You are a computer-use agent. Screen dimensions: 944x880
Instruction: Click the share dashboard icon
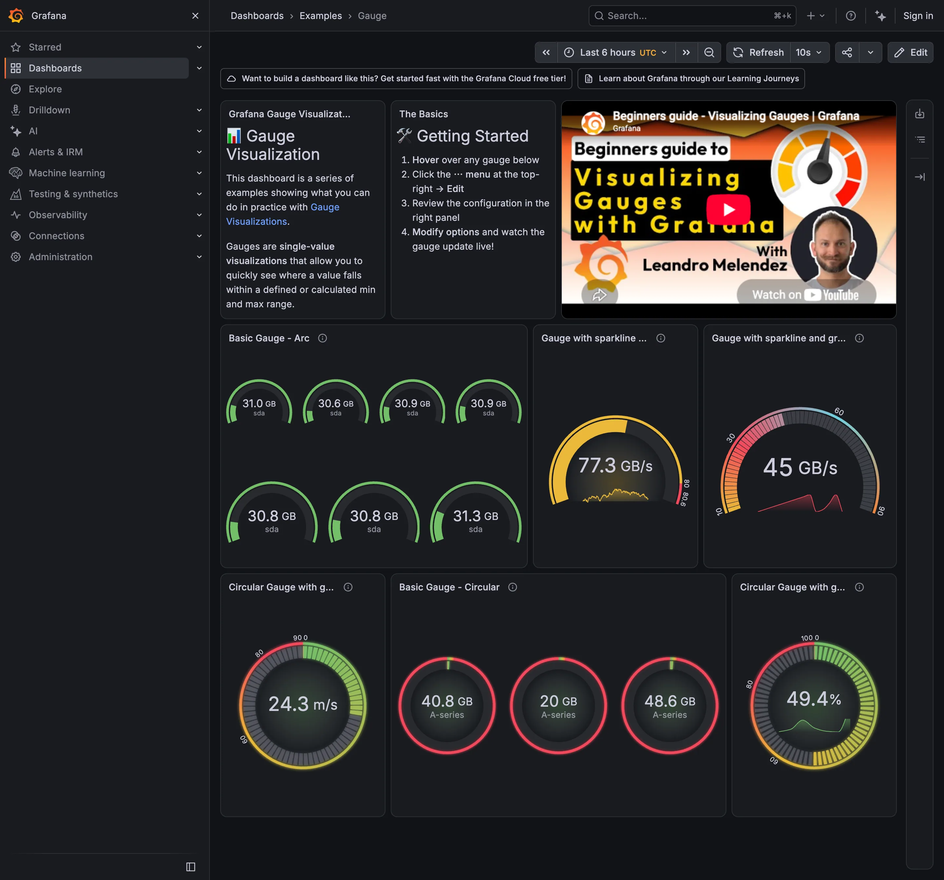click(x=847, y=52)
